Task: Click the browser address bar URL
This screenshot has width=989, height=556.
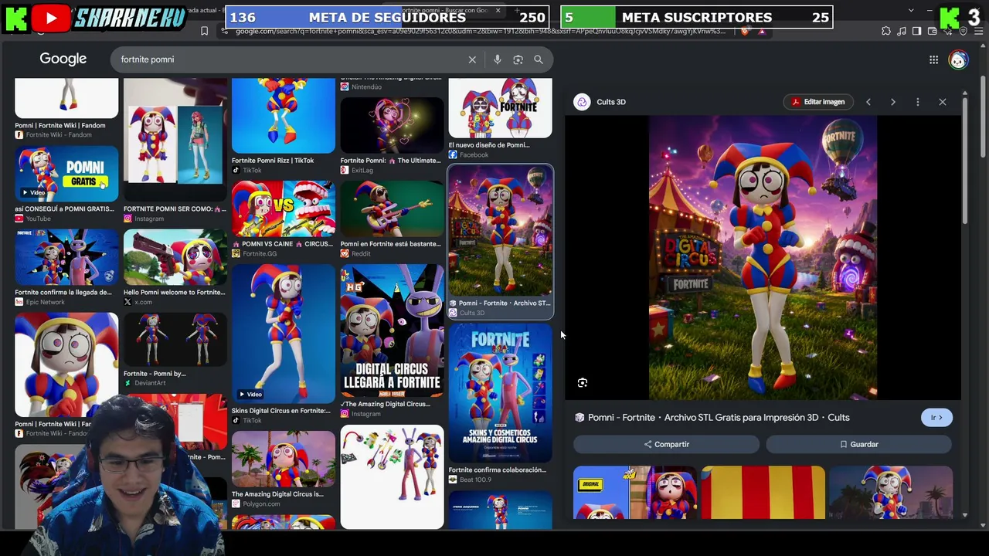Action: coord(481,31)
